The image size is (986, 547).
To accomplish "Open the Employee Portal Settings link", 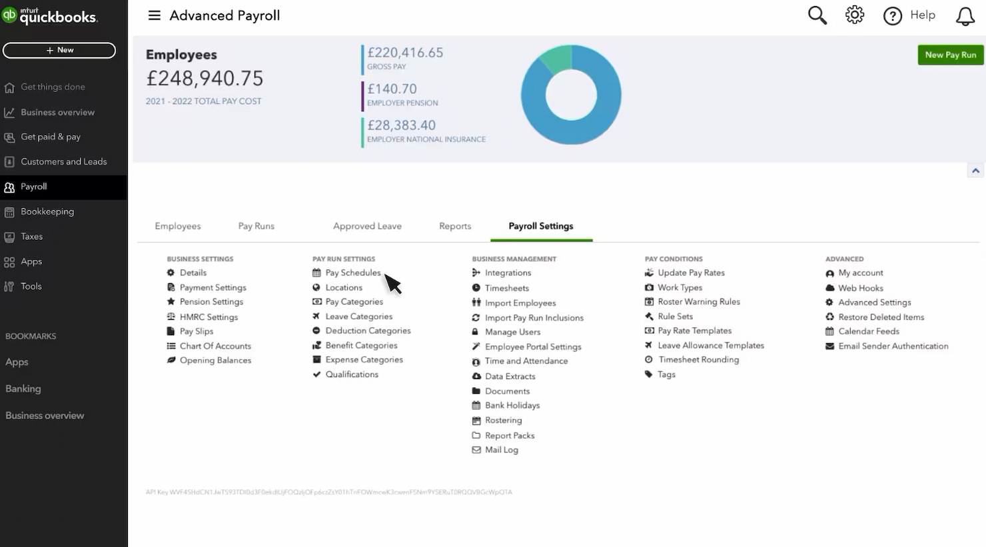I will click(533, 347).
